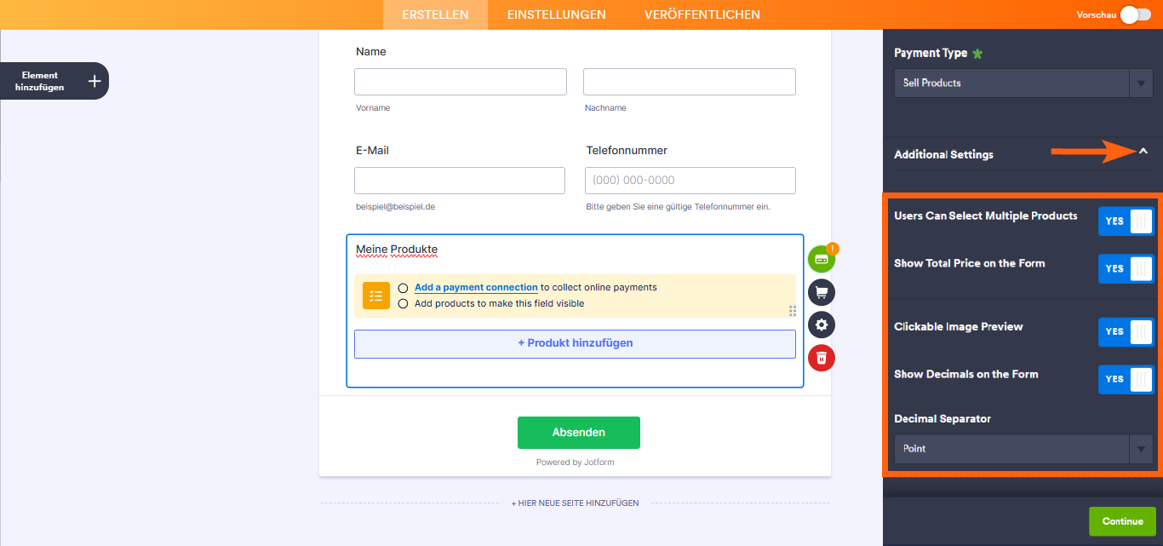Click the Add a payment connection link
The height and width of the screenshot is (546, 1163).
point(476,288)
